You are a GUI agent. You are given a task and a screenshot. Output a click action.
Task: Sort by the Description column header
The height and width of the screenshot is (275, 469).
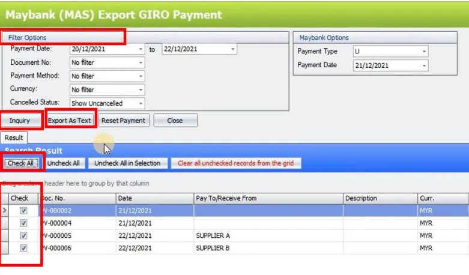tap(380, 199)
